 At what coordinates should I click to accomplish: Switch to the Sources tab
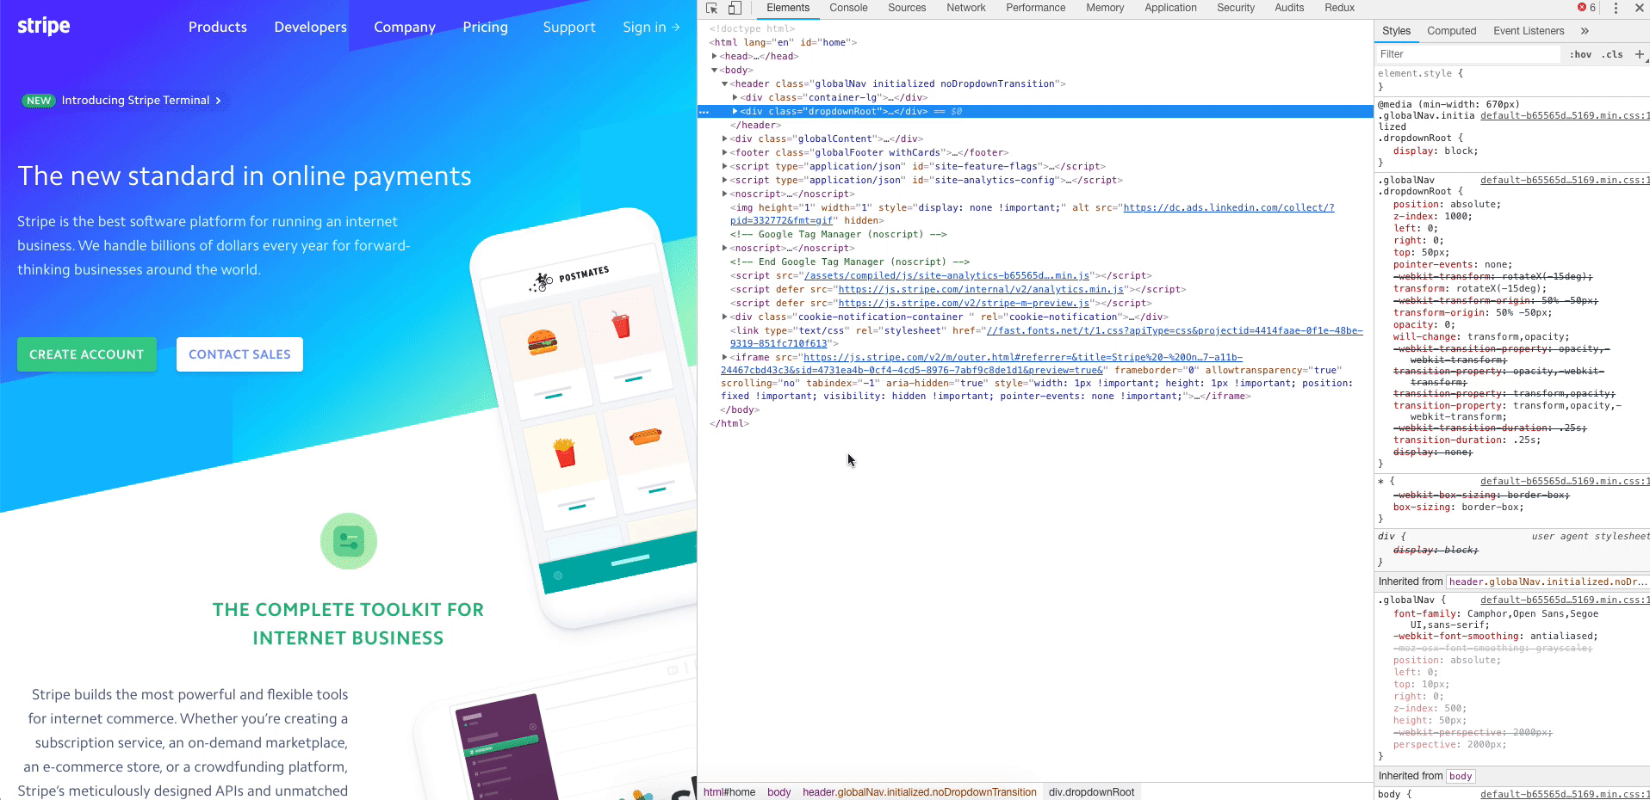[907, 8]
